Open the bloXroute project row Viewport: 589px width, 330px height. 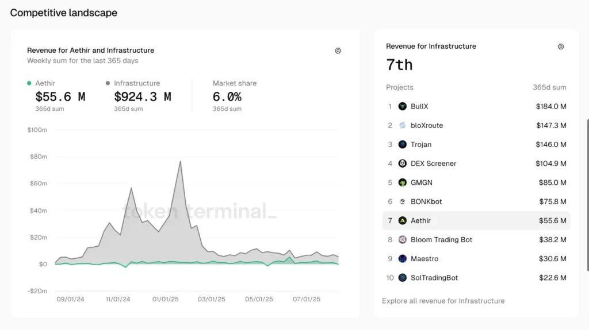476,126
